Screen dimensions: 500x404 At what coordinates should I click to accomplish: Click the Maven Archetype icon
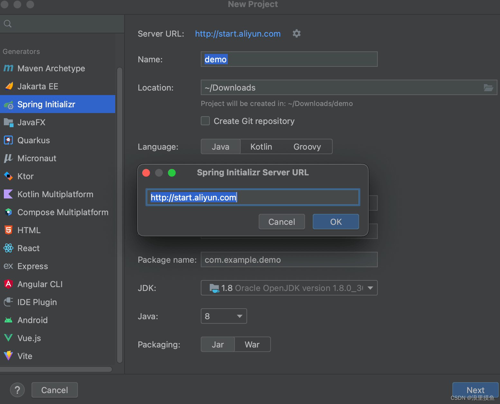pos(8,68)
